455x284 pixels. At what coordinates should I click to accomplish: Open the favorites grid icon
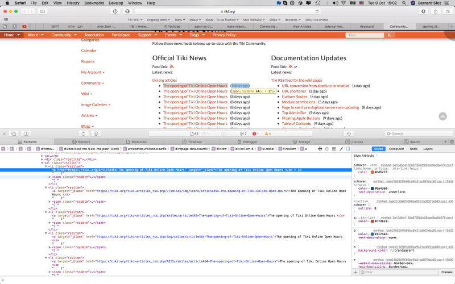click(6, 20)
